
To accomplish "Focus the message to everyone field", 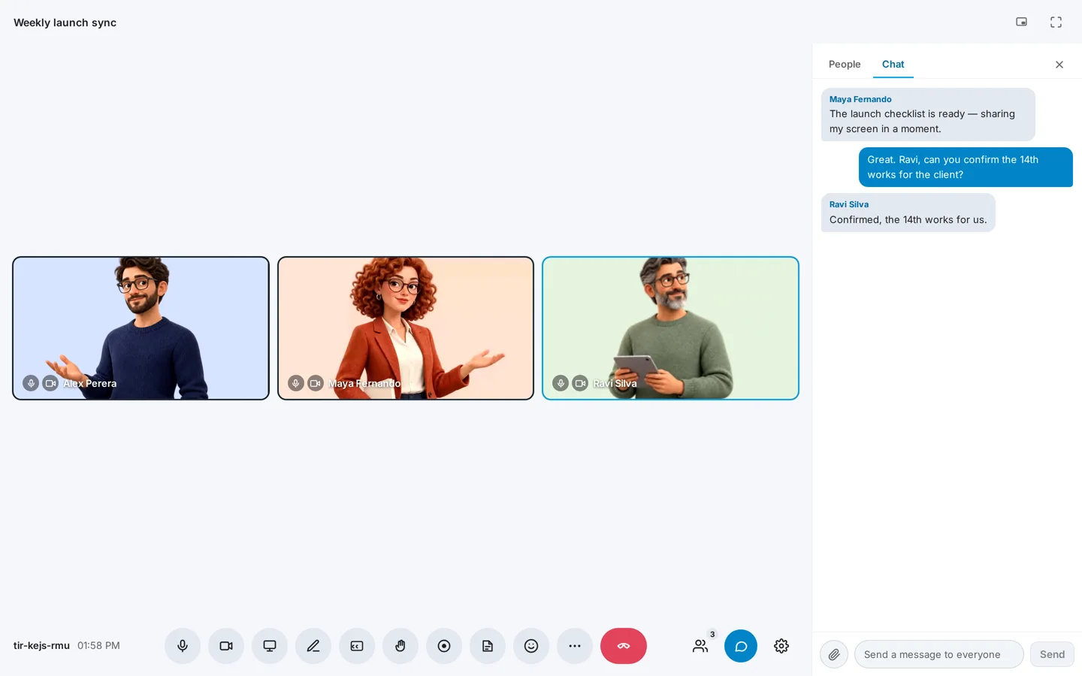I will coord(939,654).
